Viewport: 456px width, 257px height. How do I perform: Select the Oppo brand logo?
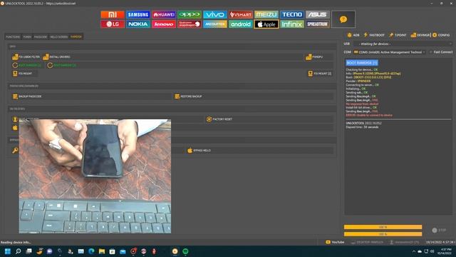190,14
